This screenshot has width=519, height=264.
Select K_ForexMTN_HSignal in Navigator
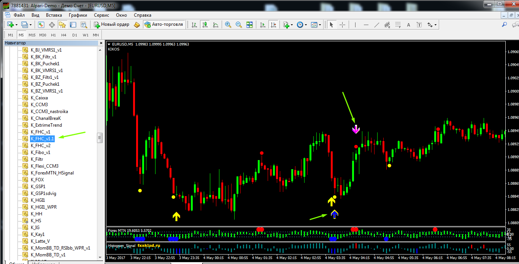click(52, 173)
